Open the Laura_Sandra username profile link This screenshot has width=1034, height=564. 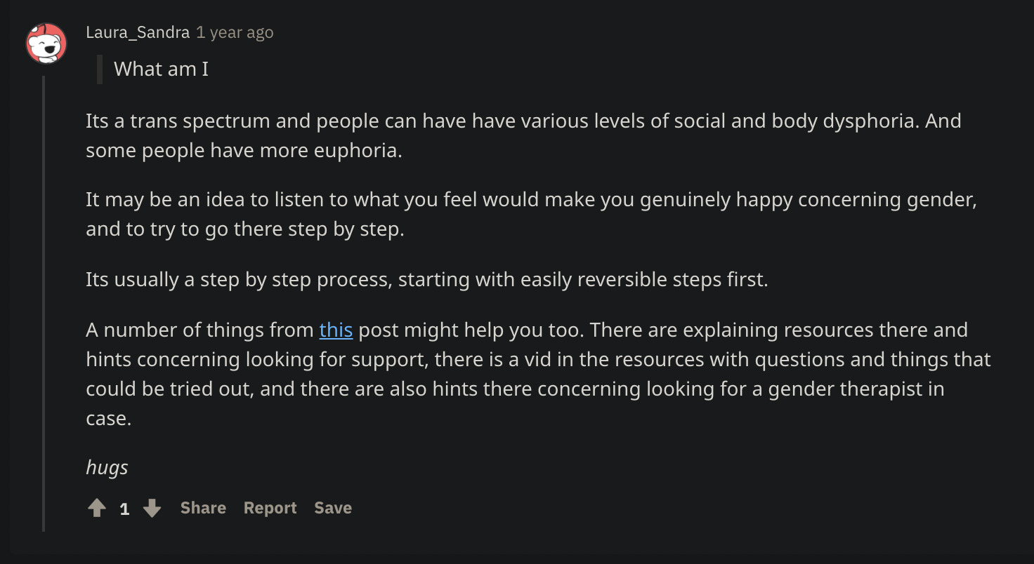(138, 32)
